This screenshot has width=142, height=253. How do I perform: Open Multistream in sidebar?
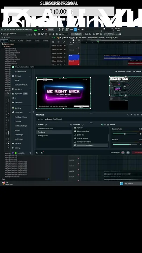click(19, 139)
